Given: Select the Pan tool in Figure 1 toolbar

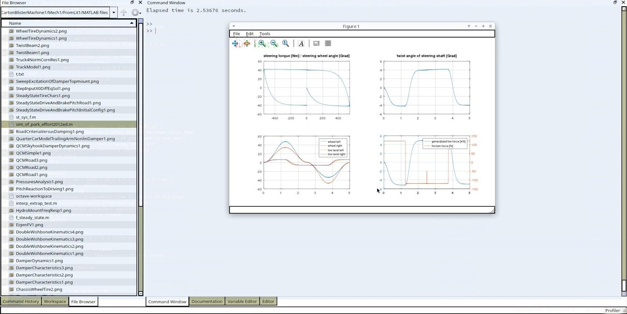Looking at the screenshot, I should [x=235, y=43].
